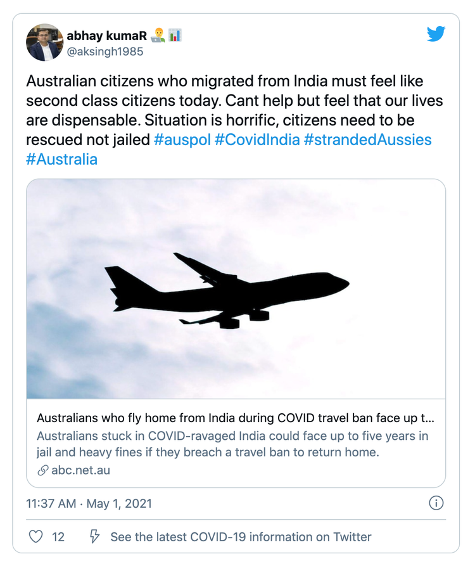The height and width of the screenshot is (566, 475).
Task: Visit the @aksingh1985 handle
Action: [105, 51]
